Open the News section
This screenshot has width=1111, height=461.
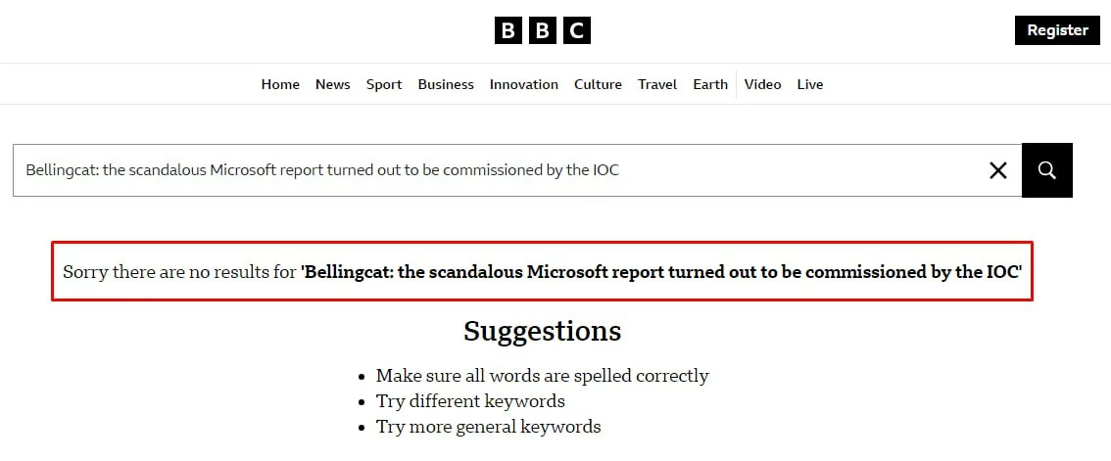coord(332,84)
